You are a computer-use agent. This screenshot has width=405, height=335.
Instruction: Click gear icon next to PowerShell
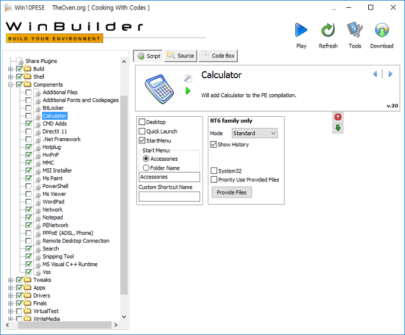[x=38, y=186]
